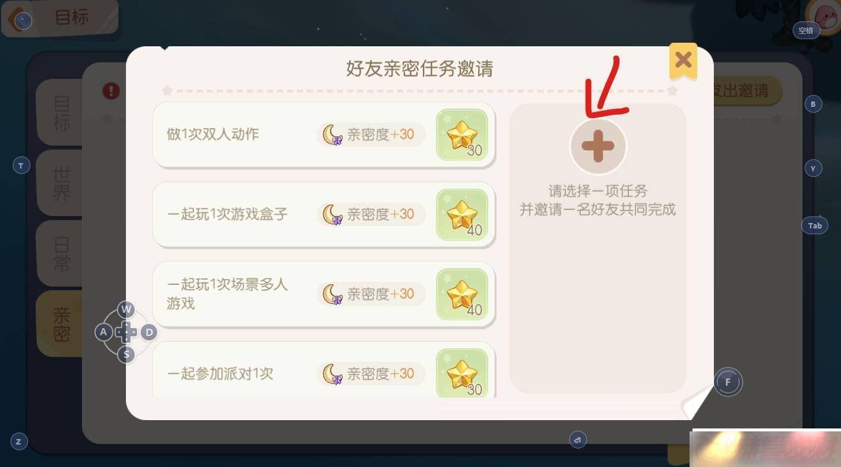Click the star reward icon for 双人动作
The height and width of the screenshot is (467, 841).
point(462,135)
